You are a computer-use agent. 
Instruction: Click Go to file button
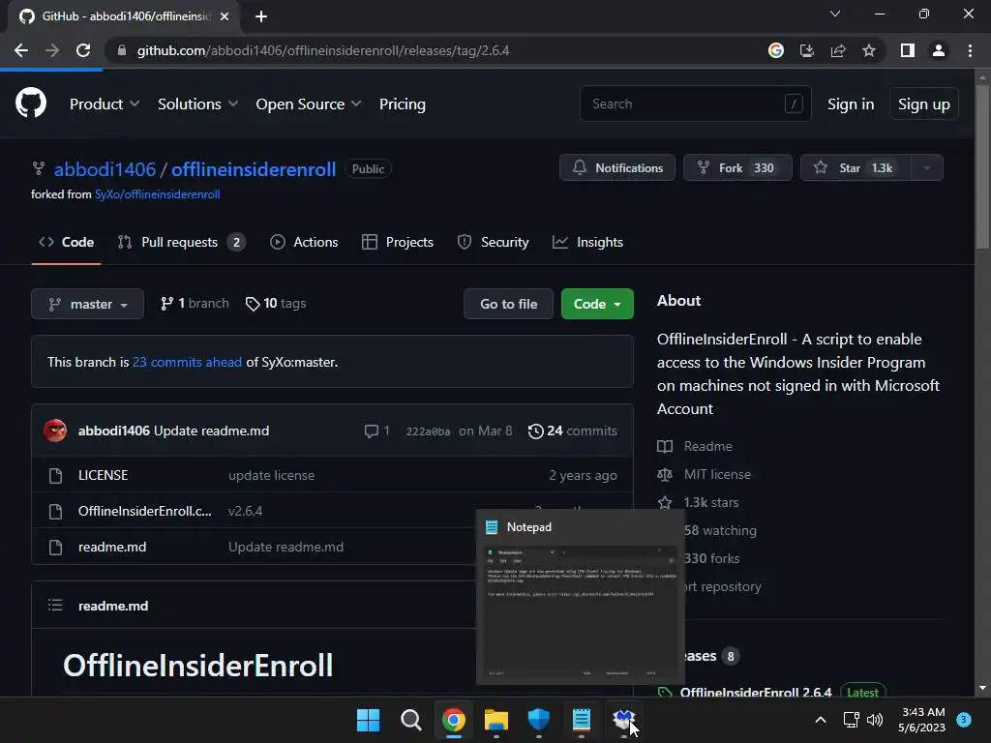(x=508, y=304)
